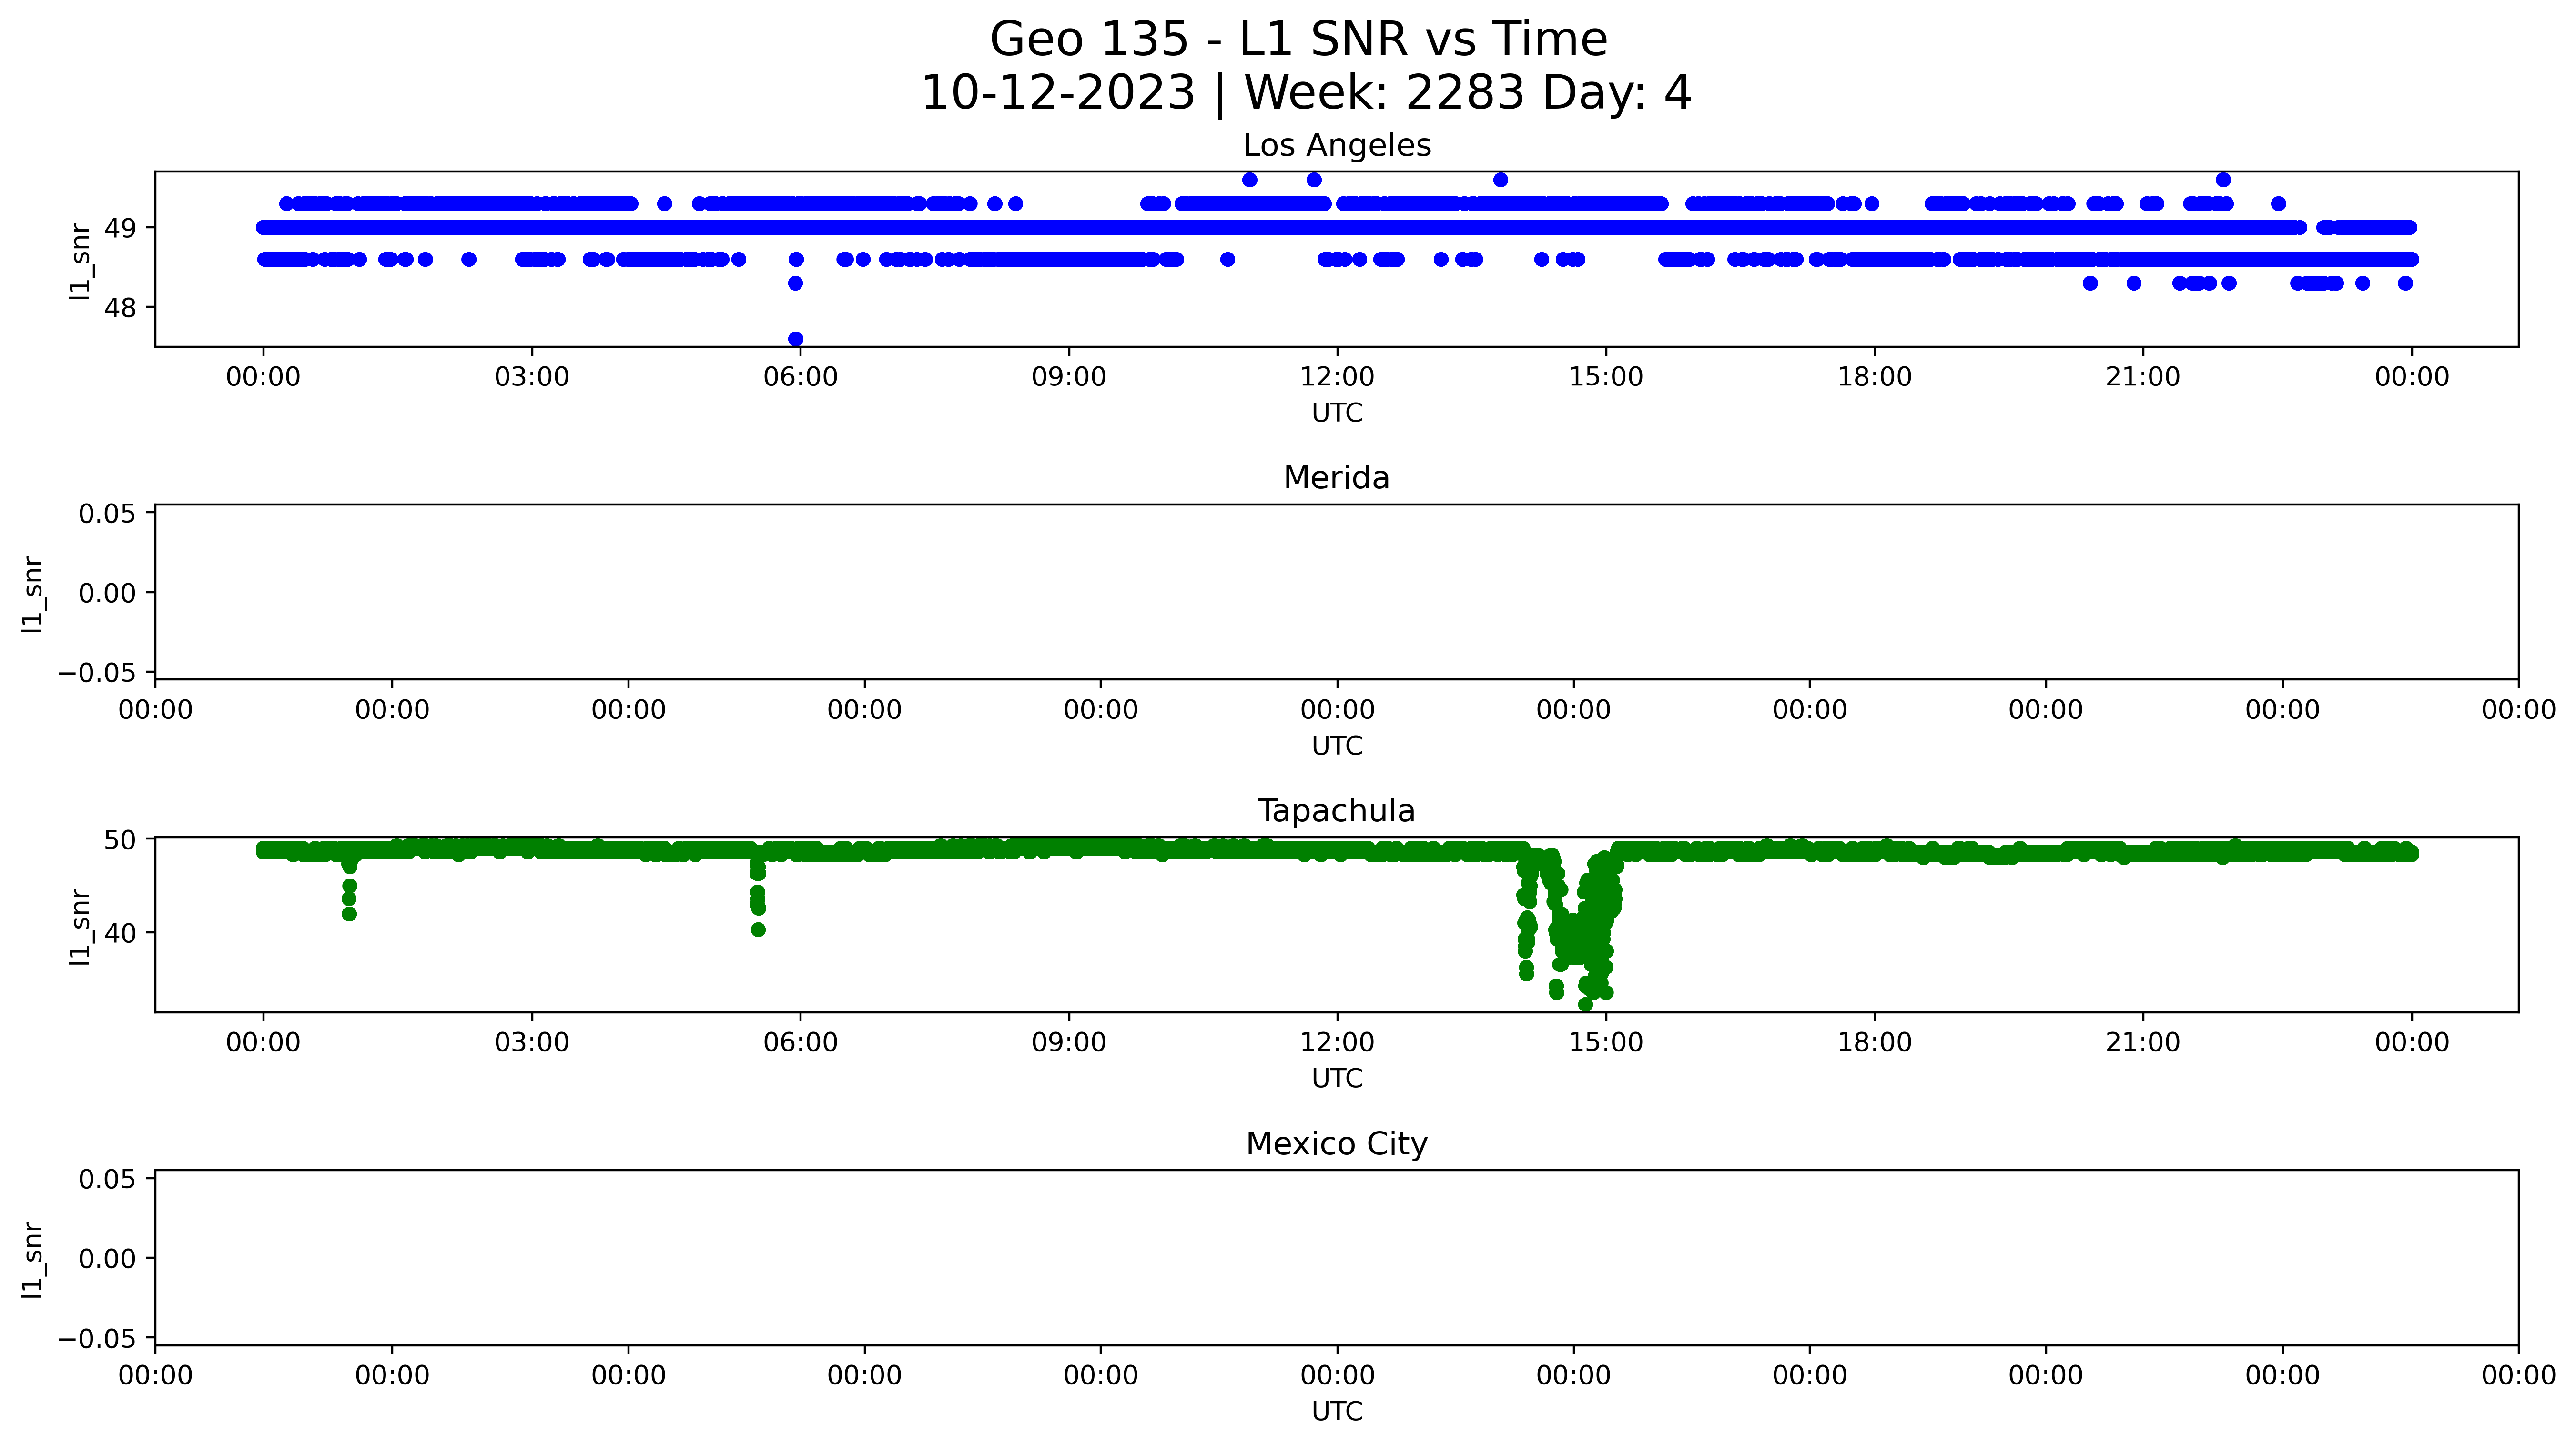Click the lowest blue outlier point near 06:00
The image size is (2576, 1445).
(x=796, y=339)
